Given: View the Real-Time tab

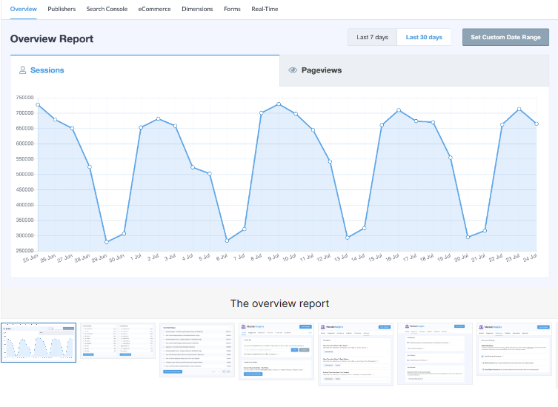Looking at the screenshot, I should [x=265, y=9].
